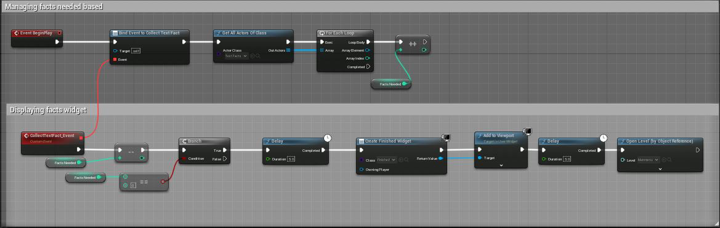Screen dimensions: 720x228
Task: Click the Target pin on Bind Event node
Action: [115, 51]
